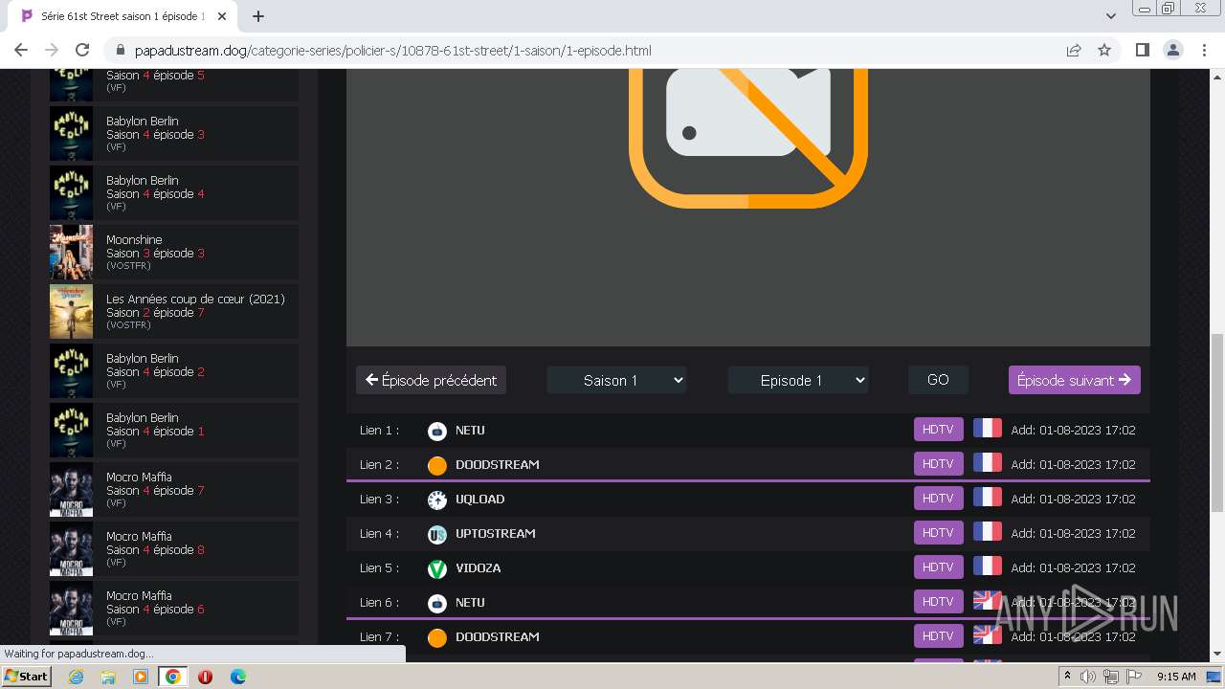Click the taskbar clock showing 9:15 AM
1225x689 pixels.
coord(1176,677)
